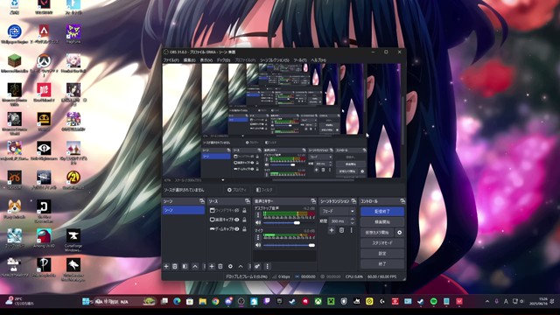The image size is (560, 315).
Task: Open 設定 settings in Controls dock
Action: [382, 253]
